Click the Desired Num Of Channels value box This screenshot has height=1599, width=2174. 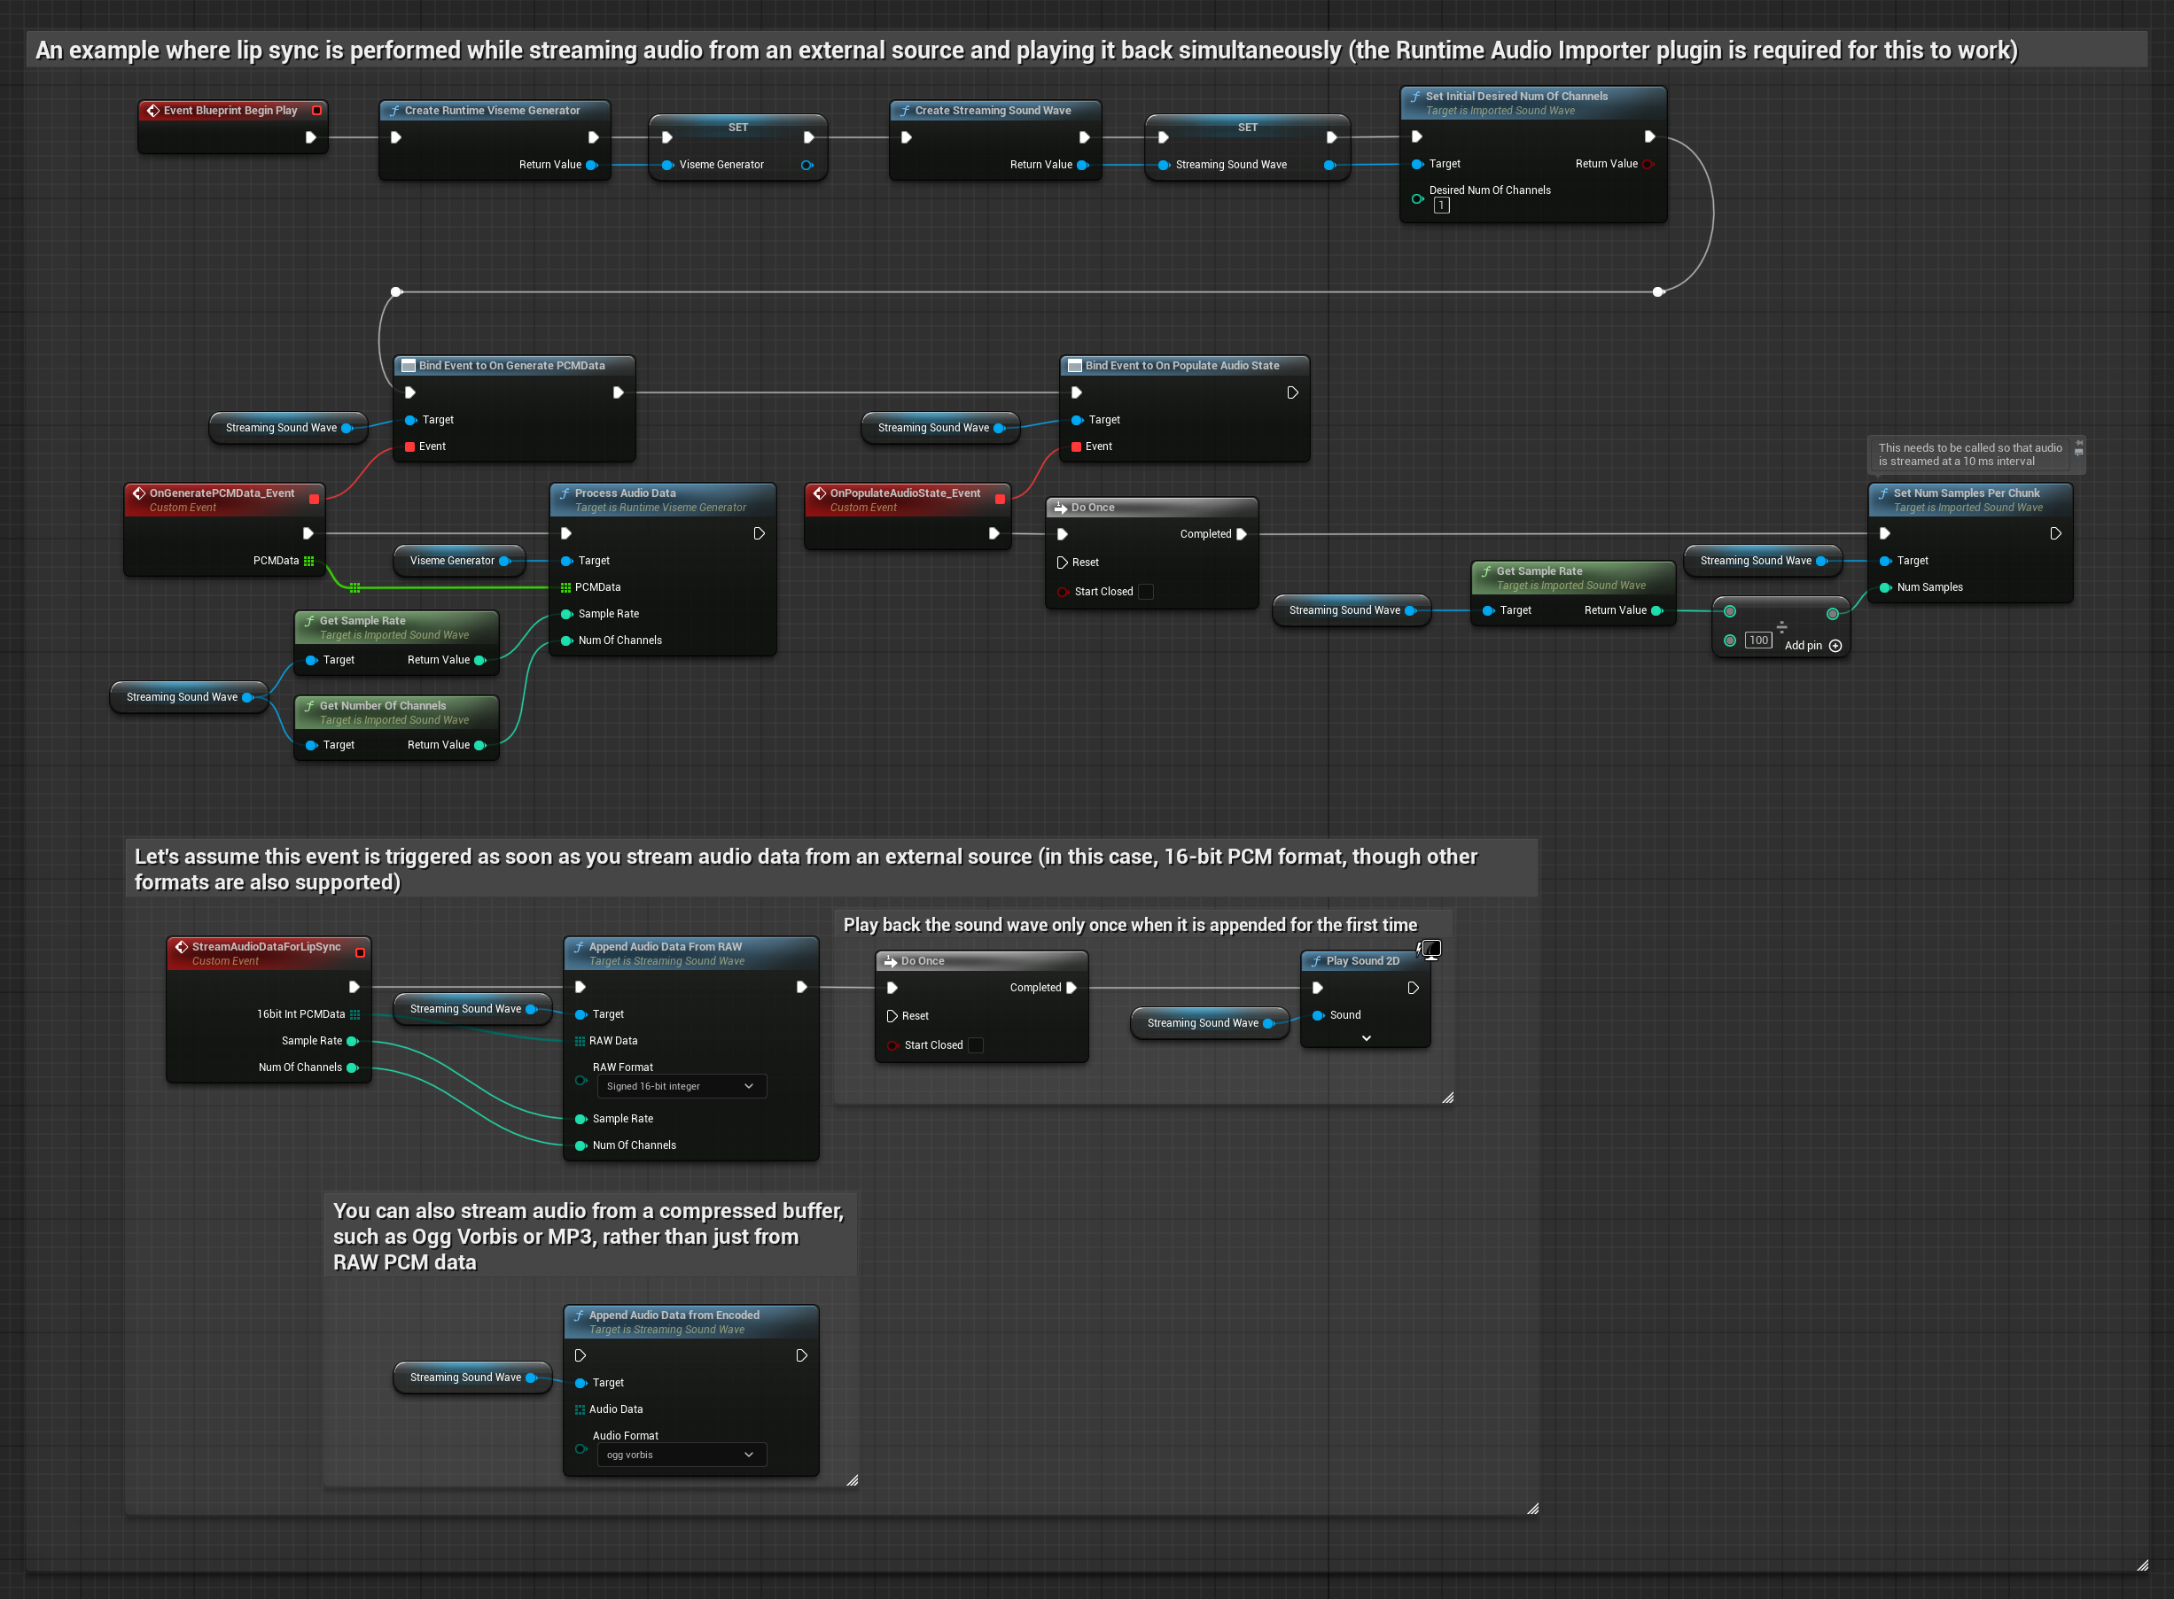click(x=1441, y=206)
